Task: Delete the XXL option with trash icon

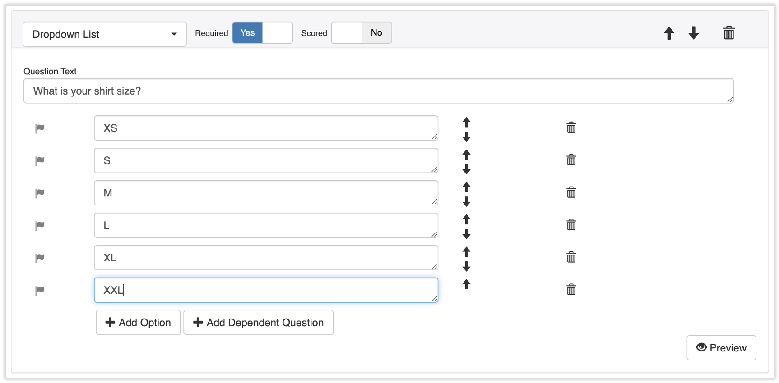Action: (x=571, y=289)
